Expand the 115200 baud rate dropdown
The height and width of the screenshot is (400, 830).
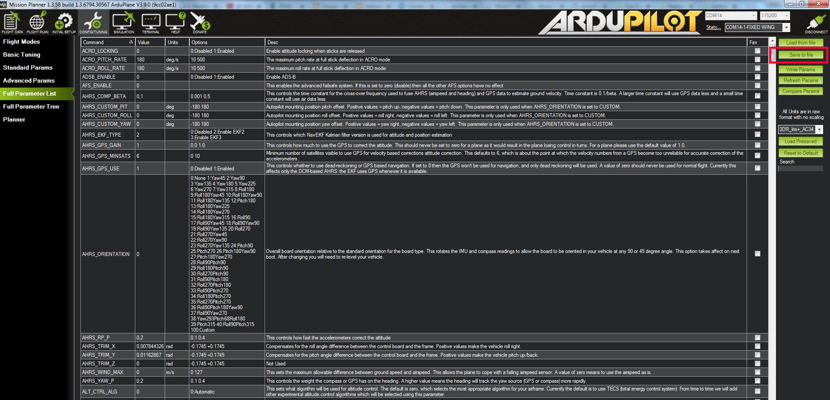(786, 16)
